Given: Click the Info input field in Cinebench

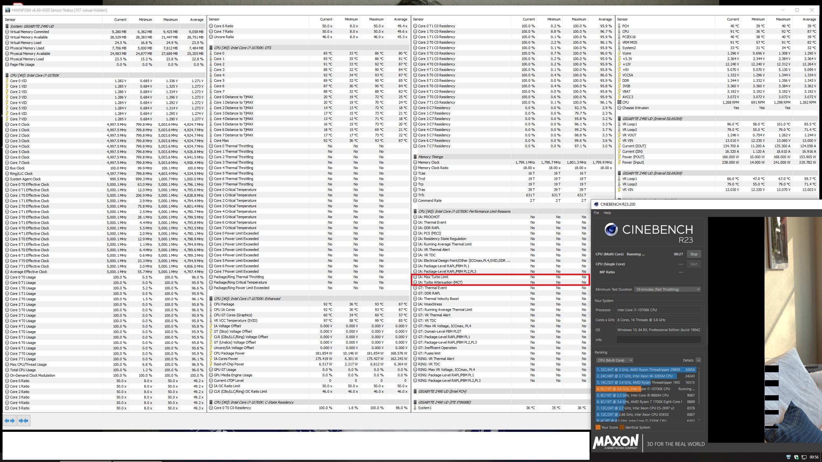Looking at the screenshot, I should click(x=659, y=340).
